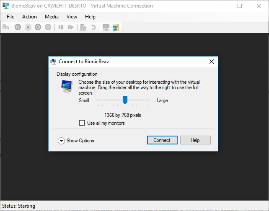Screen dimensions: 269x211
Task: Open the Action menu
Action: click(29, 17)
